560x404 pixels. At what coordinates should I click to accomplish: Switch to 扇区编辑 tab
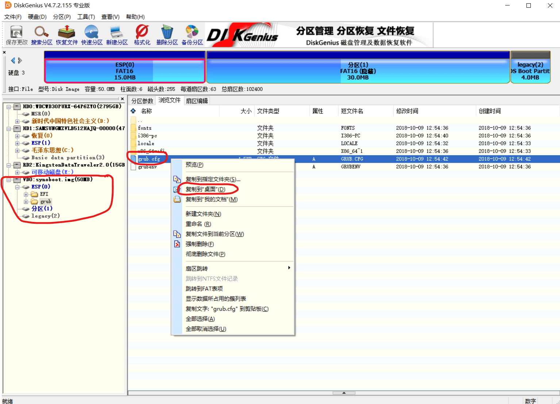(197, 101)
